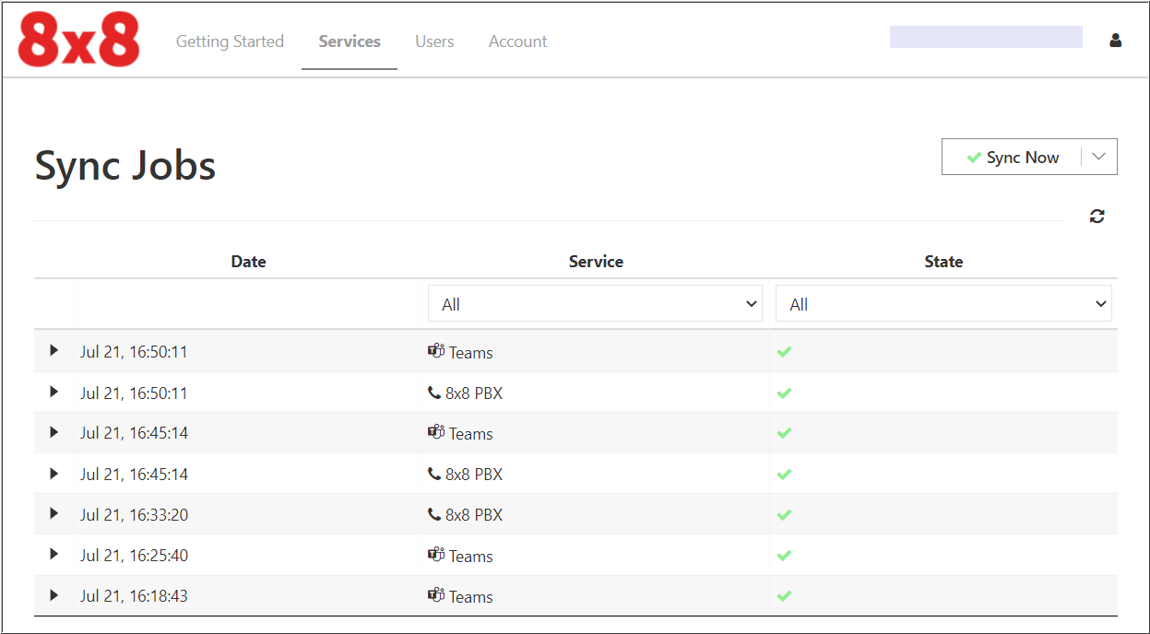Screen dimensions: 1150x634
Task: Click green checkmark for 16:25:40 job
Action: (784, 556)
